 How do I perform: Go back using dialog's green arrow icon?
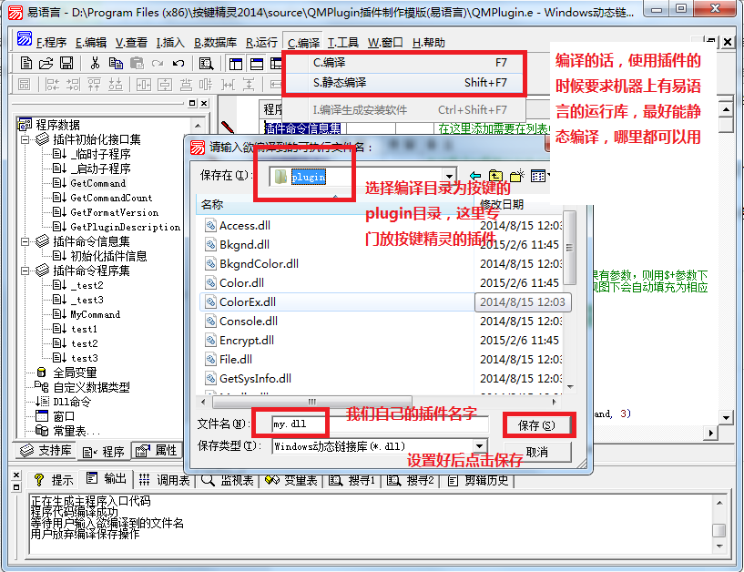(475, 176)
